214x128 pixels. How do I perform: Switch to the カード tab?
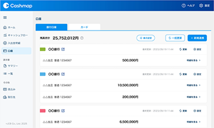(x=84, y=27)
